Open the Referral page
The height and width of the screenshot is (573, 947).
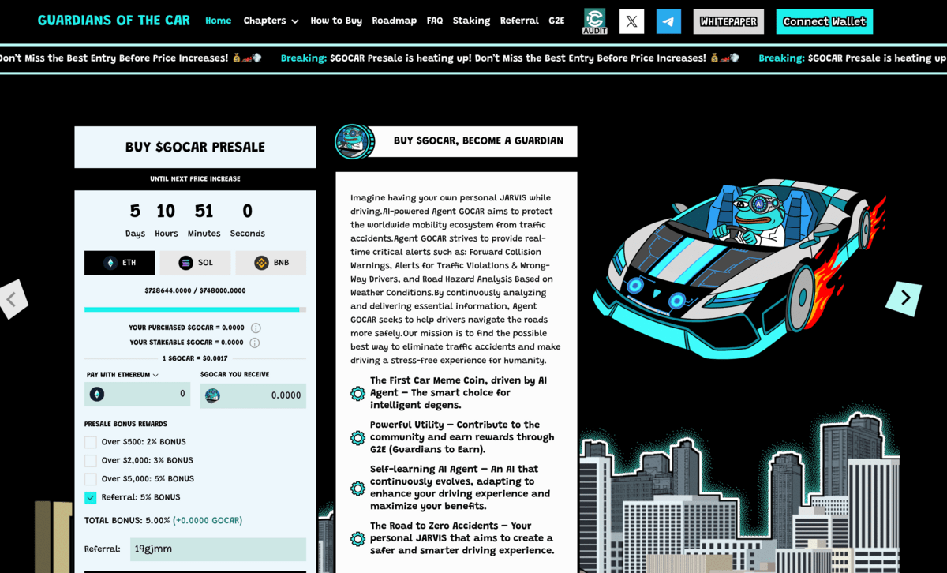[x=519, y=21]
